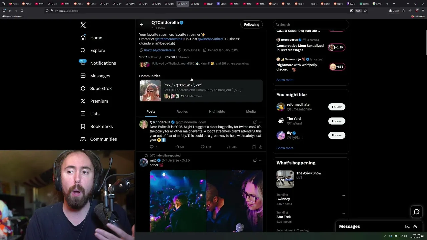Compose a new message in Messages drawer

click(x=407, y=226)
